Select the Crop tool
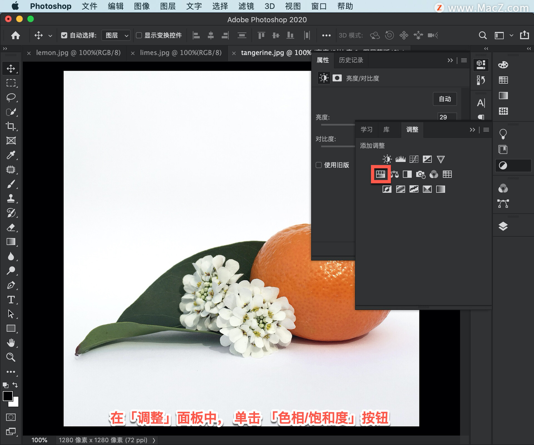 click(11, 127)
